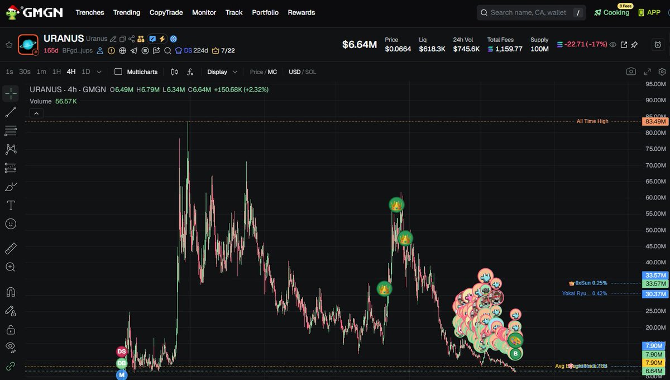Select the trend line drawing tool

point(11,112)
